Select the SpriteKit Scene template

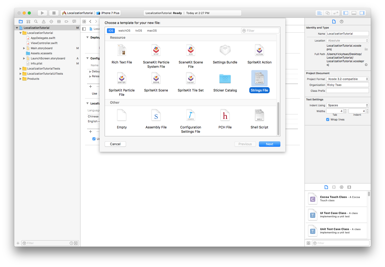(156, 82)
